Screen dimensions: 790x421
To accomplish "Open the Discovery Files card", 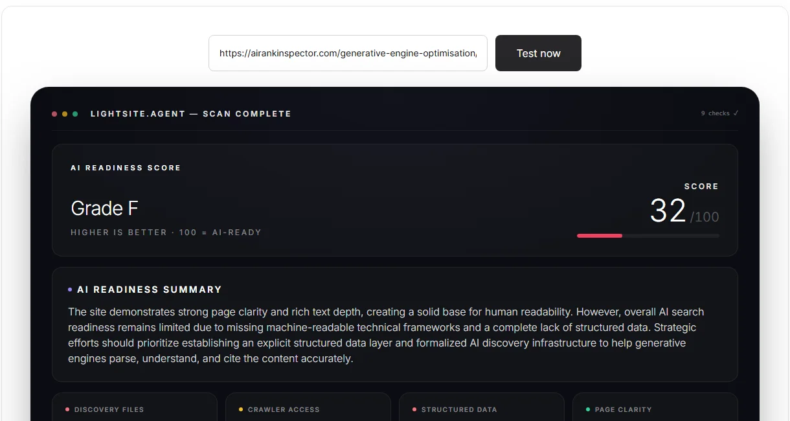I will click(135, 407).
